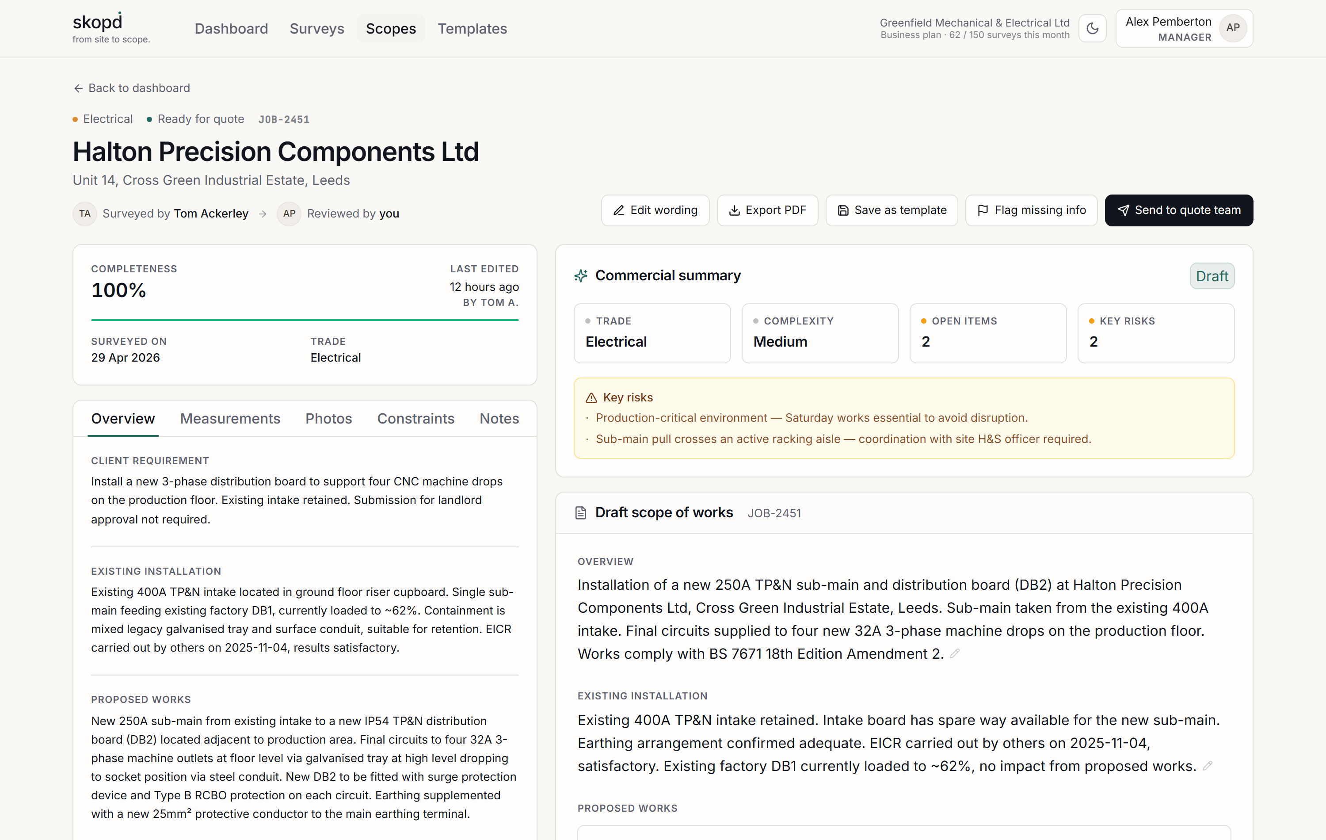Click document icon beside Draft scope of works

click(580, 513)
